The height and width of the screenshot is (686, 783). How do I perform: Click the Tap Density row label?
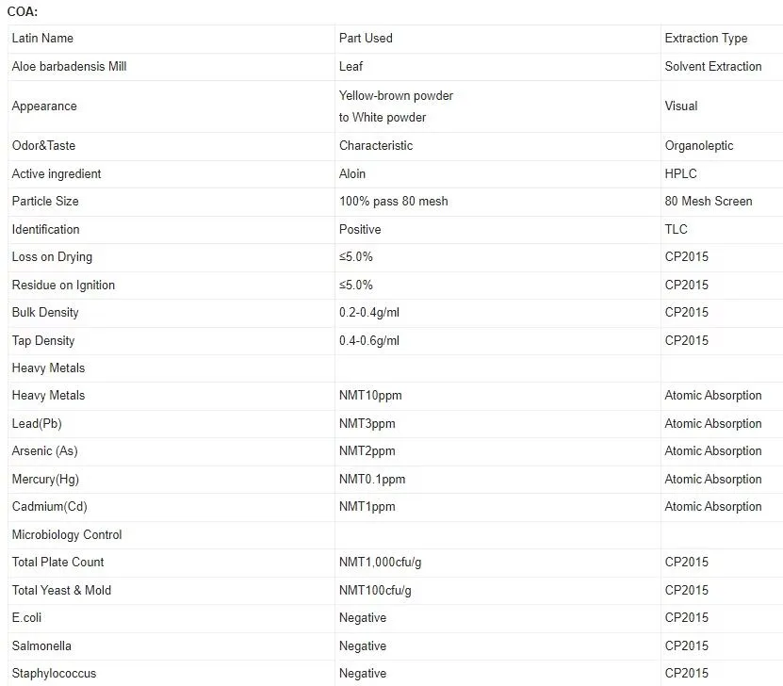43,340
